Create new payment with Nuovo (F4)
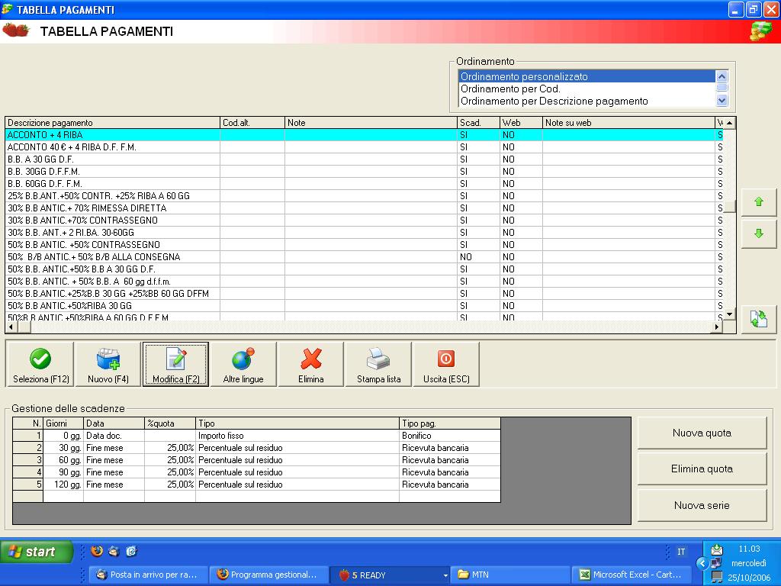Viewport: 781px width, 586px height. (x=108, y=364)
